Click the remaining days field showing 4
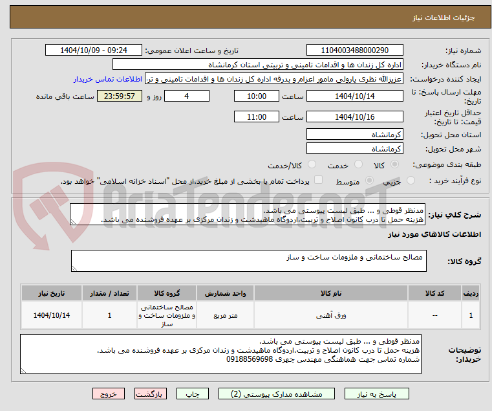Image resolution: width=492 pixels, height=411 pixels. [x=187, y=96]
